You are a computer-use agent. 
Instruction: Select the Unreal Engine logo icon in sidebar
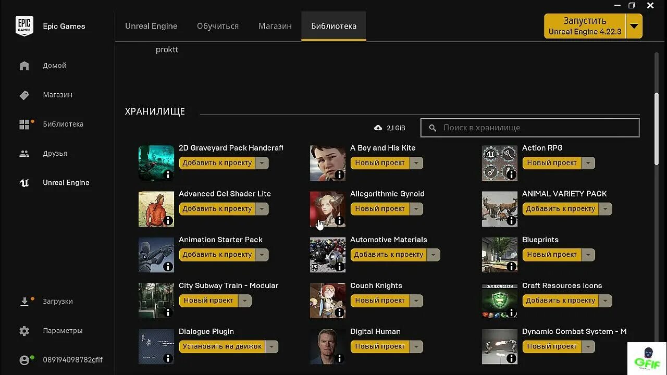(x=24, y=182)
